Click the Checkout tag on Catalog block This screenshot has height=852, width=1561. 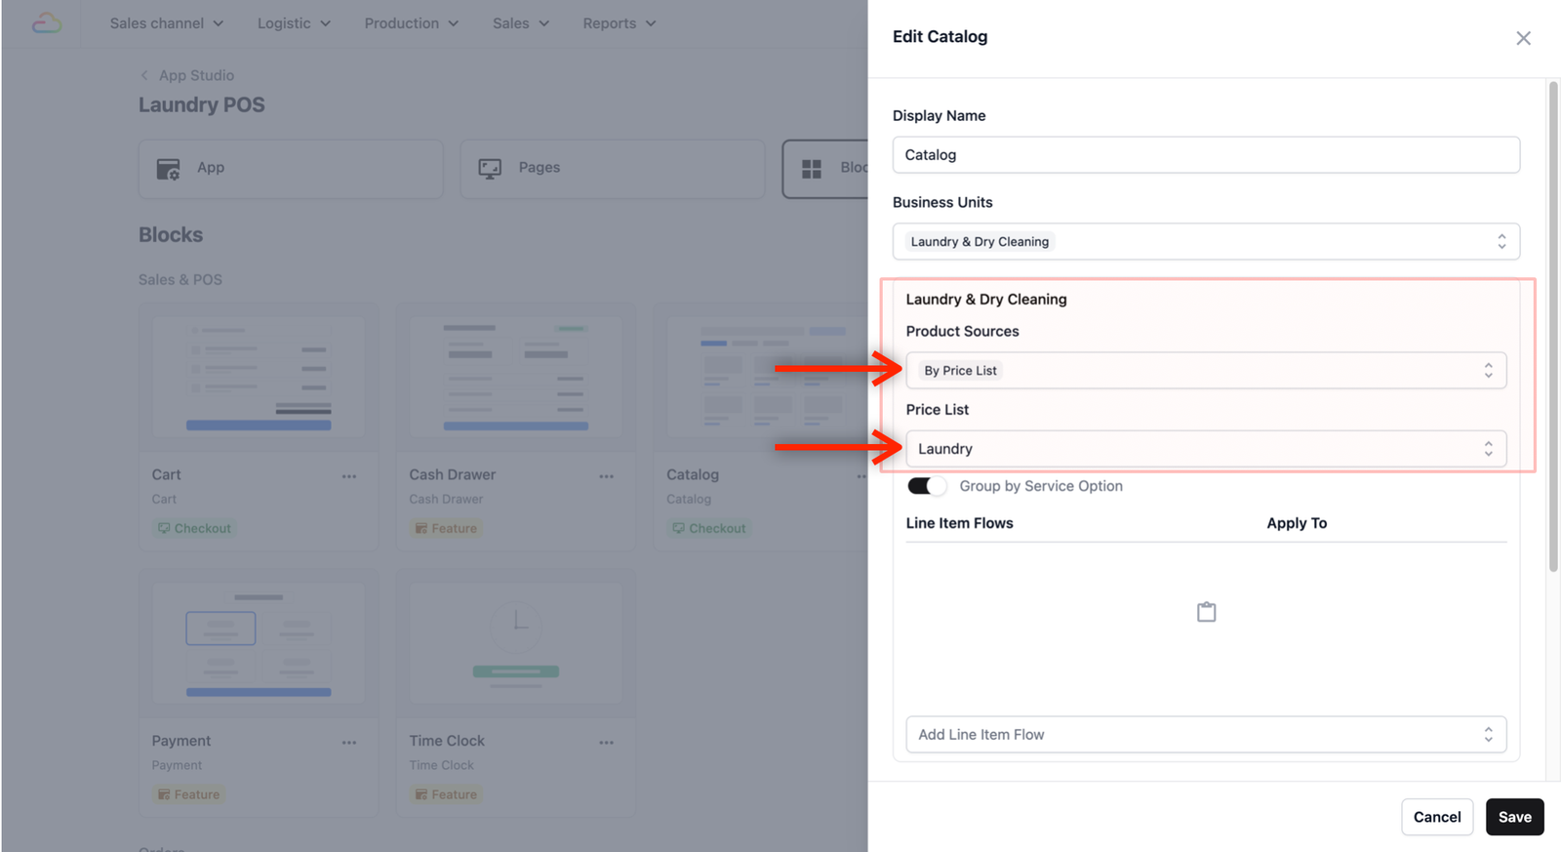[x=709, y=528]
